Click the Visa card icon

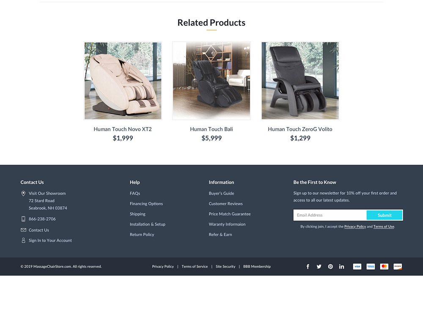[357, 266]
